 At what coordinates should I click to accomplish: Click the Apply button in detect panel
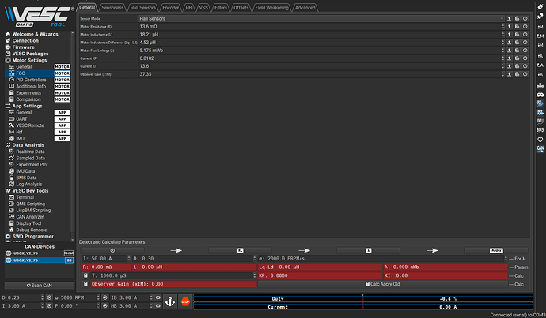496,249
